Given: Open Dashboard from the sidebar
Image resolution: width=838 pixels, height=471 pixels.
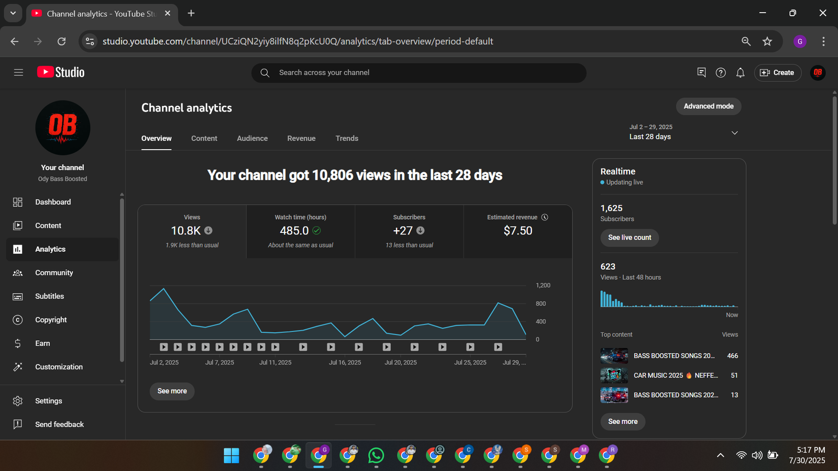Looking at the screenshot, I should (62, 202).
